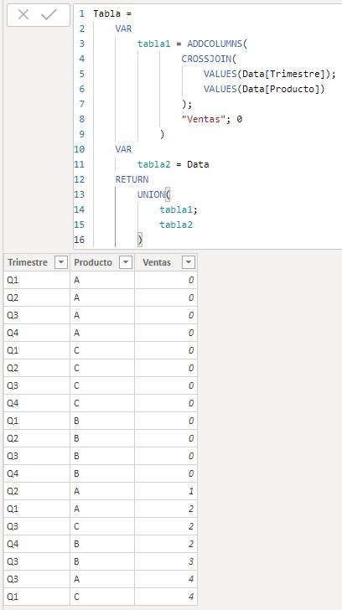
Task: Click the UNION function in line 13
Action: point(152,194)
